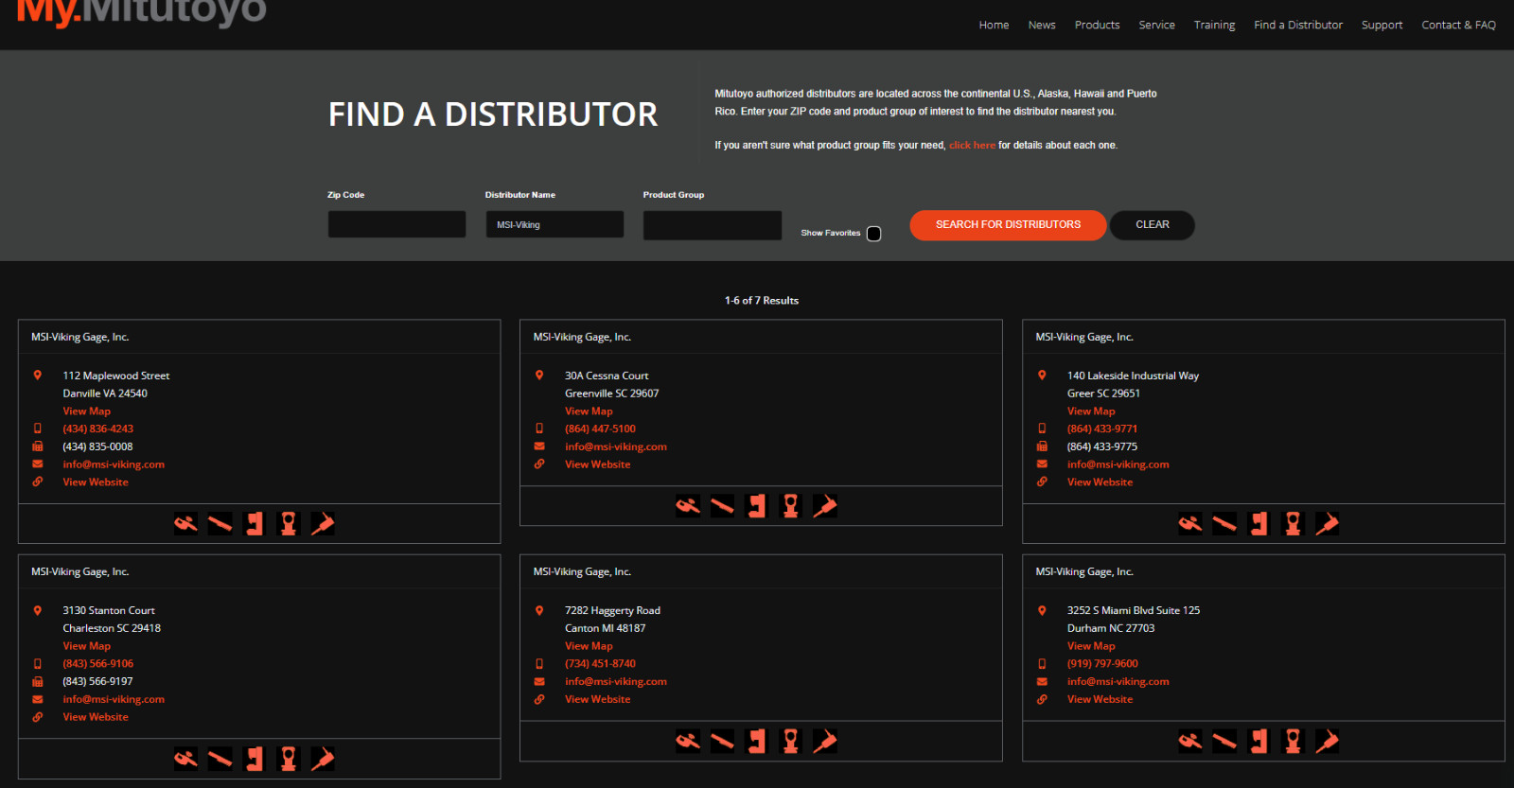This screenshot has width=1514, height=788.
Task: Open View Map for Greenville SC 29607
Action: point(589,412)
